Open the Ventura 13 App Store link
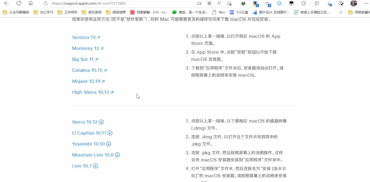This screenshot has width=370, height=182. [86, 37]
